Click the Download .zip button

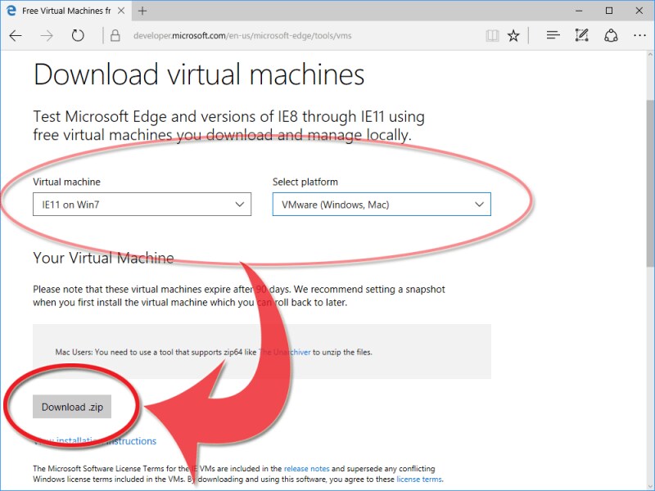71,406
